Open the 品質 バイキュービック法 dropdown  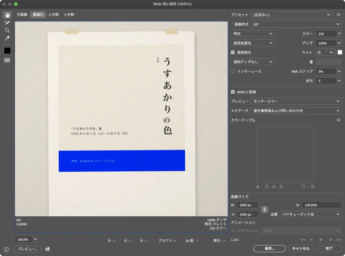[311, 214]
